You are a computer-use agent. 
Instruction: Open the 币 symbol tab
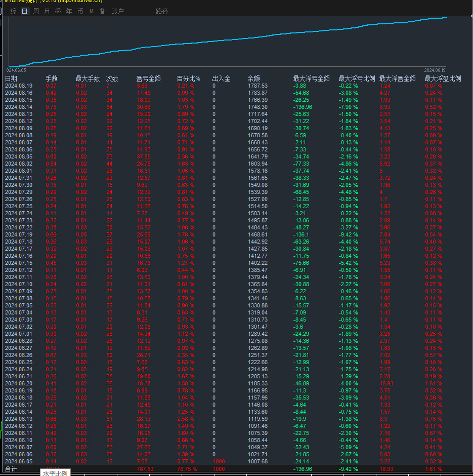(80, 11)
